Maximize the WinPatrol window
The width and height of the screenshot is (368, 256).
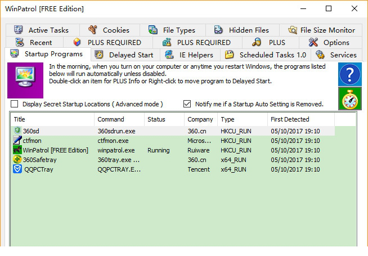click(x=329, y=8)
